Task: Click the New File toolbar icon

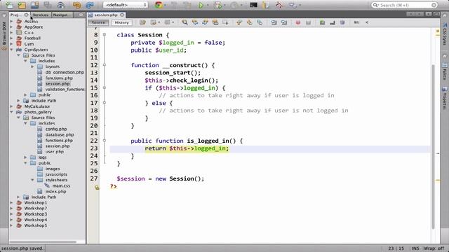Action: [x=9, y=5]
